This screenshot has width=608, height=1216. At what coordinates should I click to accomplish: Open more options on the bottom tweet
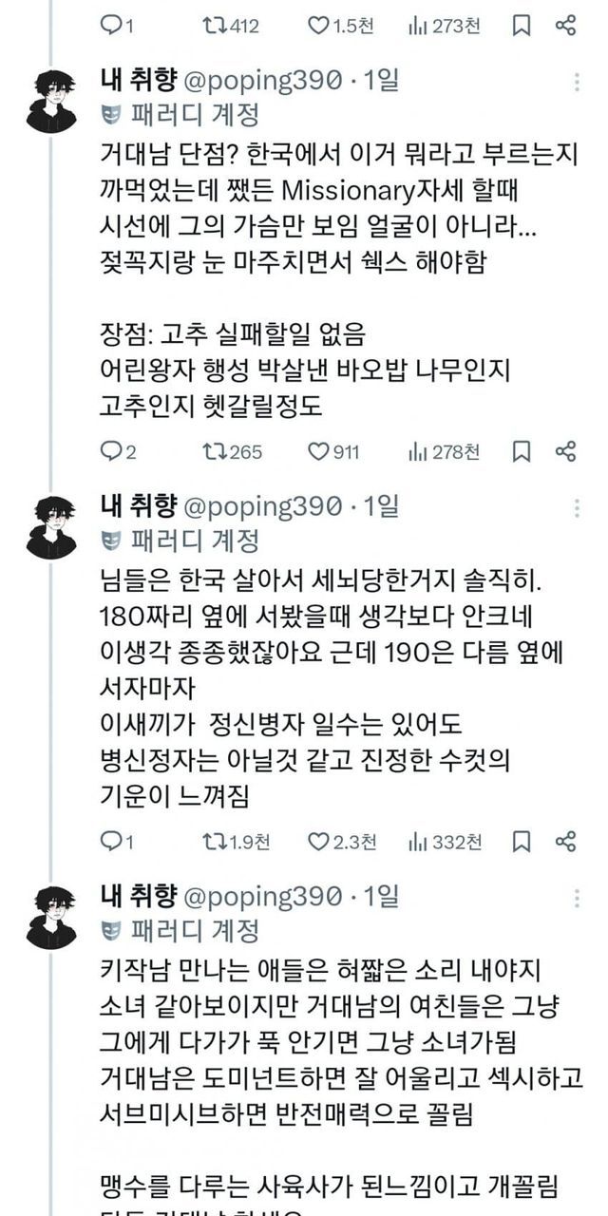tap(577, 898)
